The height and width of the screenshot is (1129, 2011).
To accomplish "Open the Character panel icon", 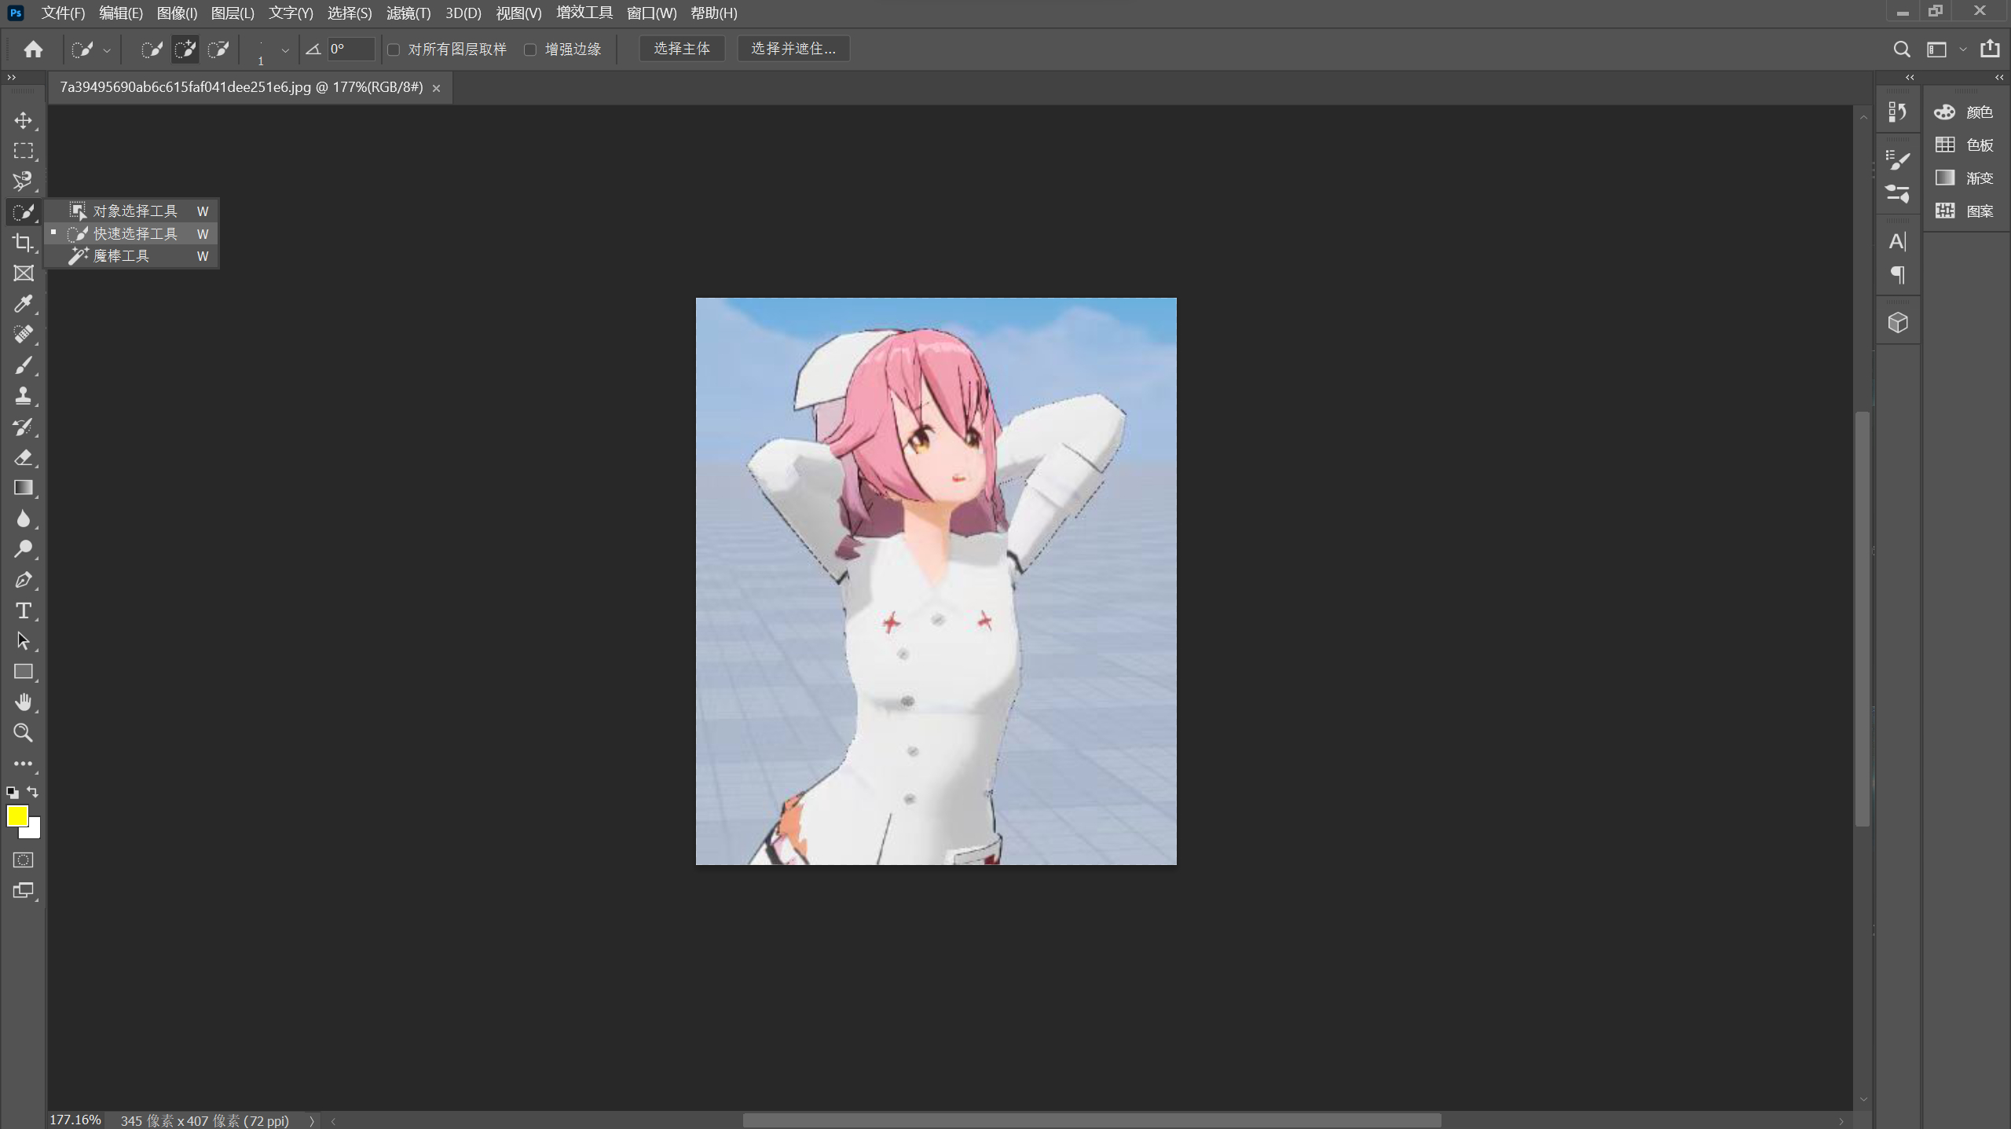I will pyautogui.click(x=1898, y=241).
